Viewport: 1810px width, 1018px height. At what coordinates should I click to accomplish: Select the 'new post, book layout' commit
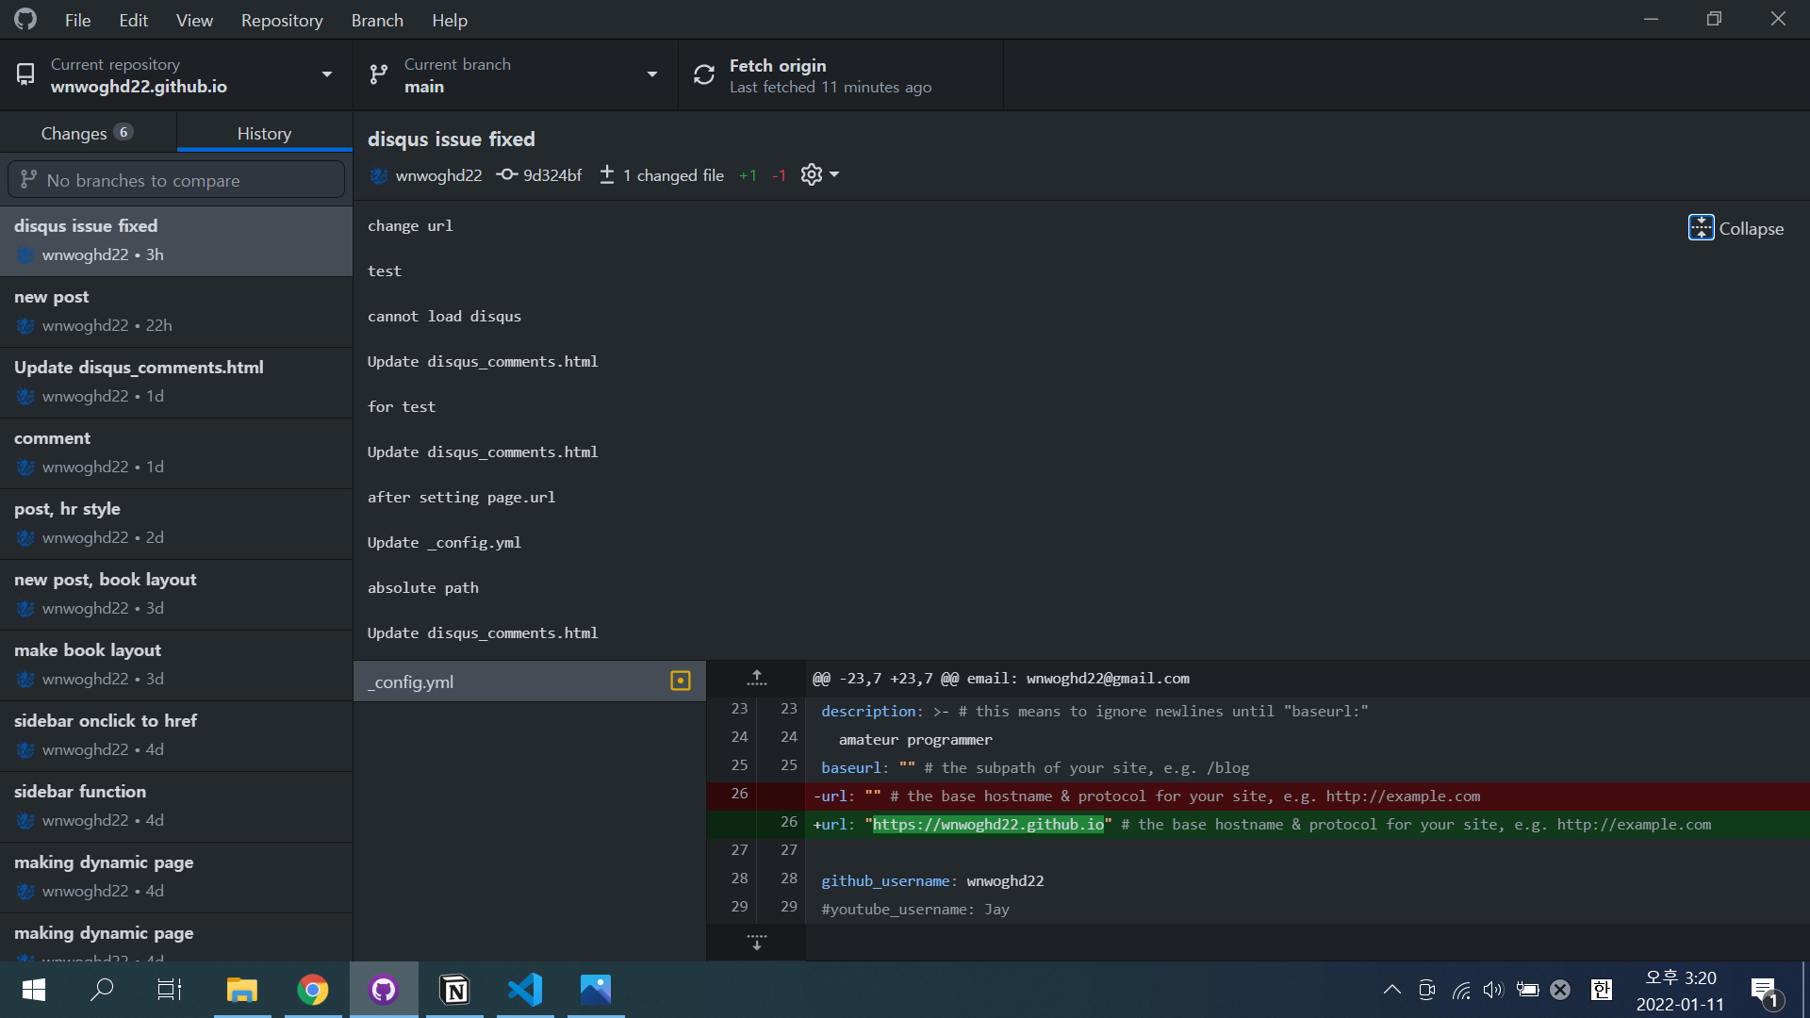click(x=176, y=594)
